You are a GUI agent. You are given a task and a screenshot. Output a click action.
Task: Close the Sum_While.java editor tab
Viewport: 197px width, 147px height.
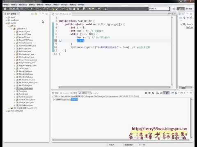click(x=70, y=14)
